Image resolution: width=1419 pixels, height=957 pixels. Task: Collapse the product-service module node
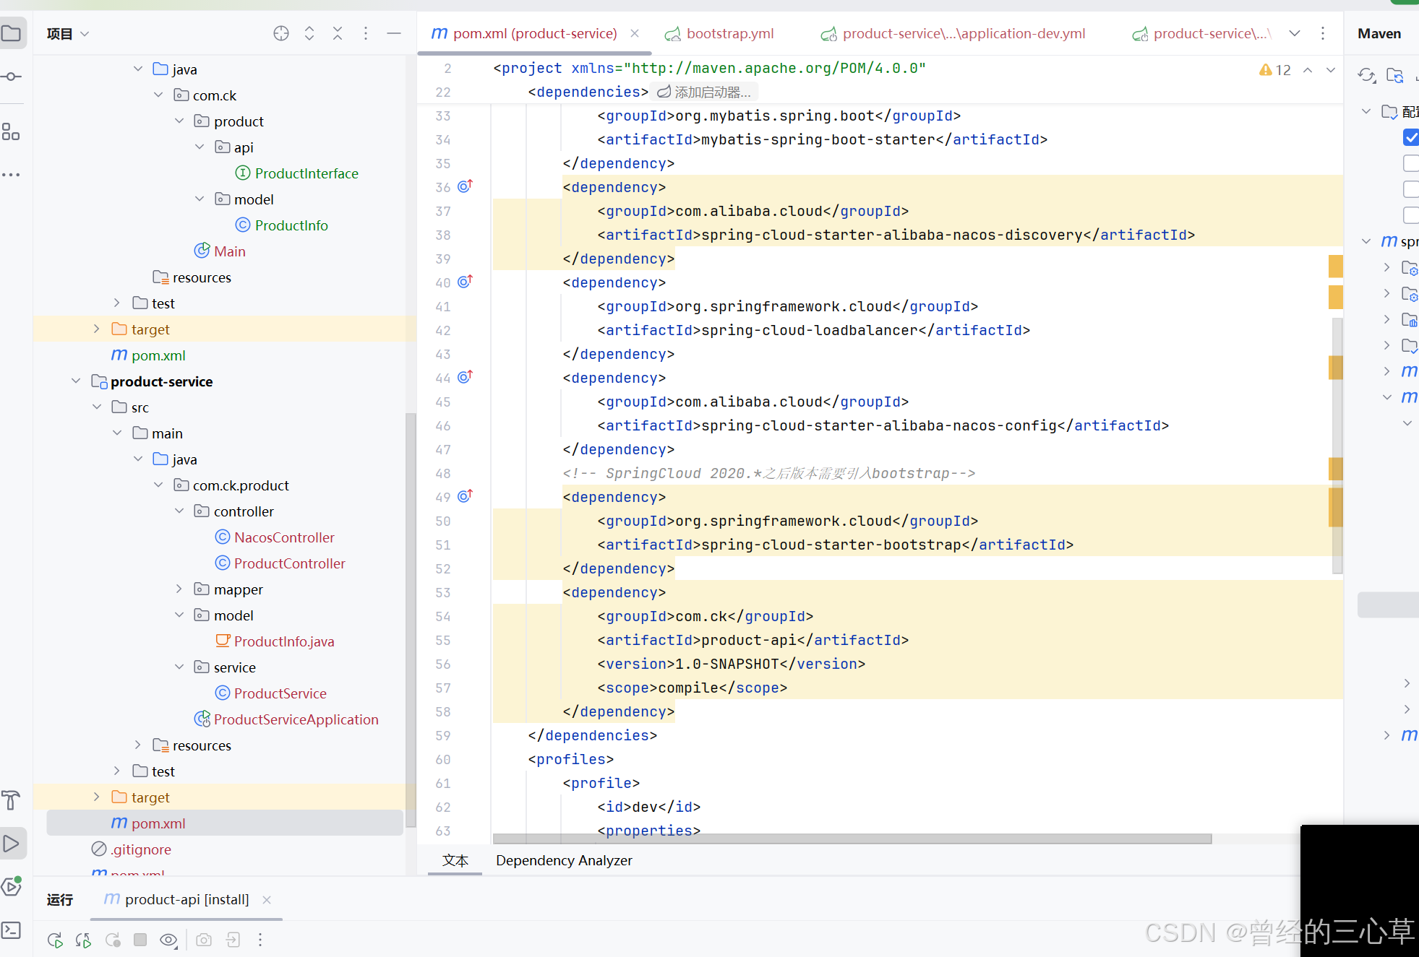pos(76,381)
